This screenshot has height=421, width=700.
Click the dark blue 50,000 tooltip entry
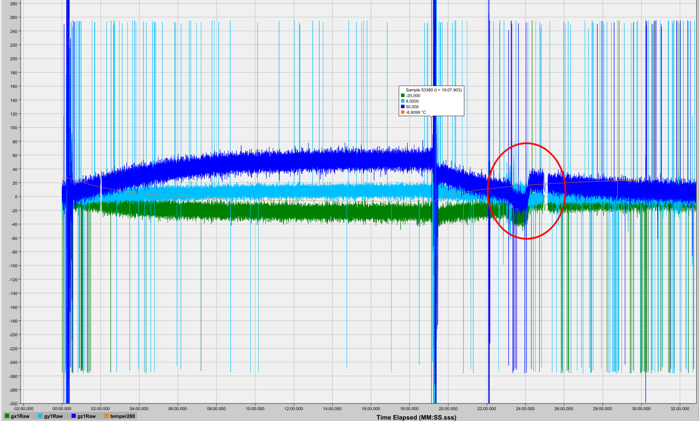click(412, 107)
